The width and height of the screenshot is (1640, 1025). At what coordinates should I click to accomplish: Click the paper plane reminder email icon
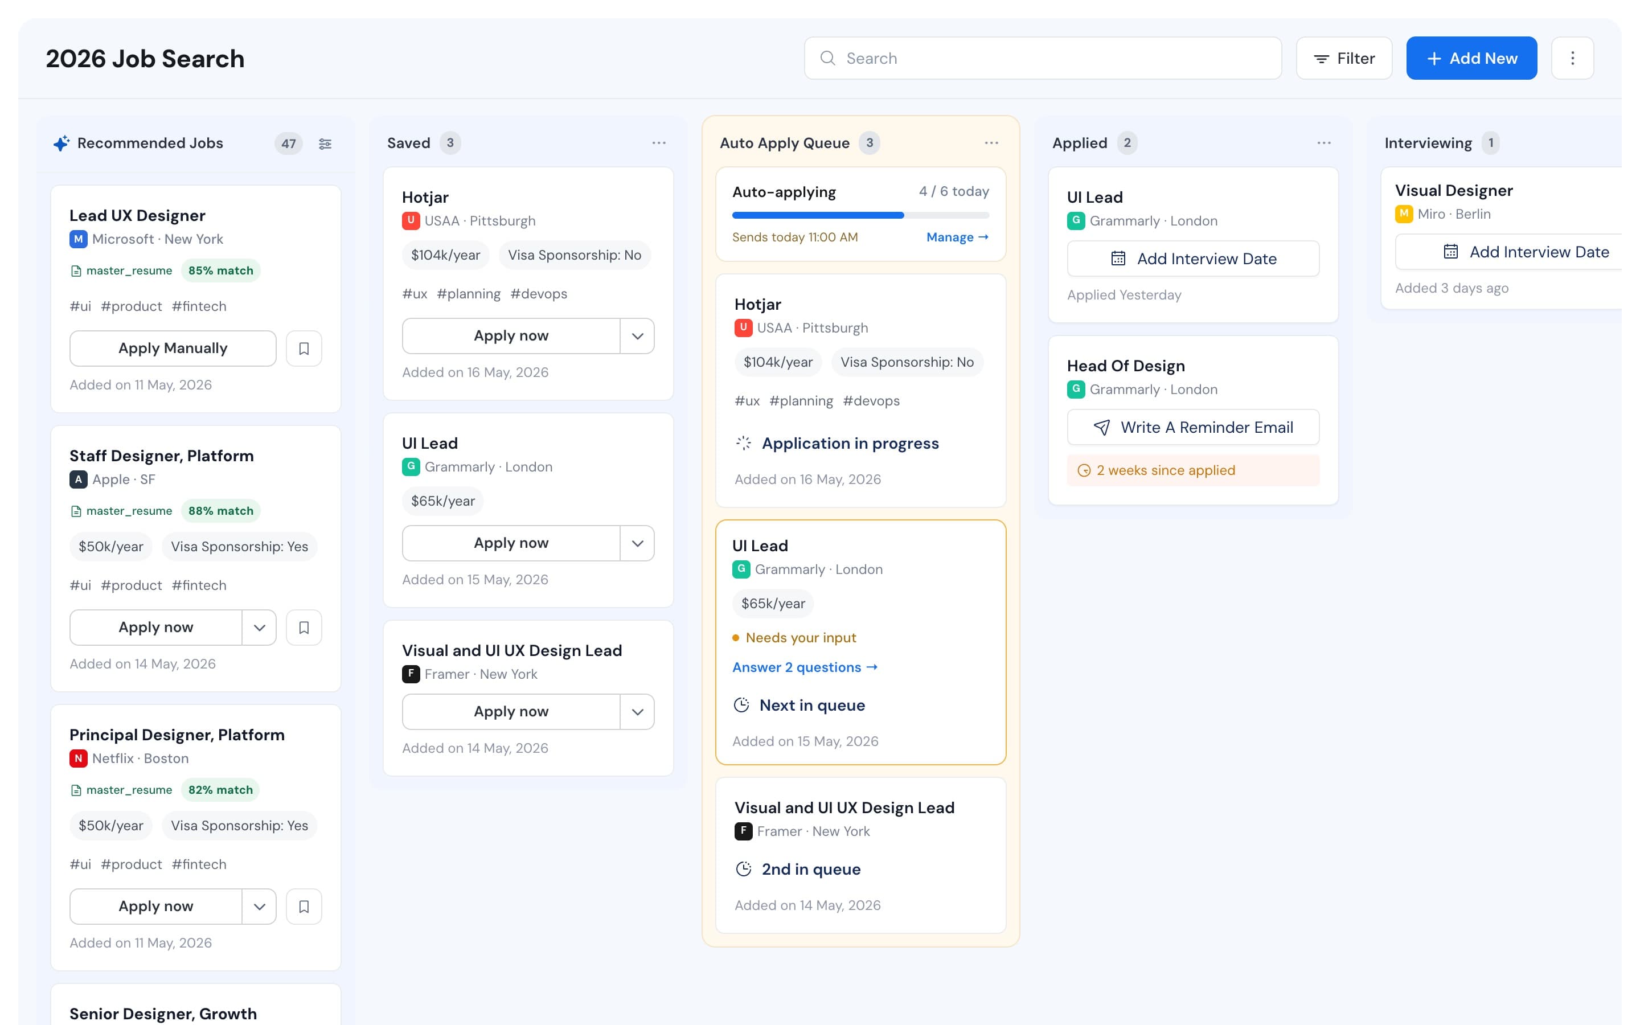point(1102,428)
